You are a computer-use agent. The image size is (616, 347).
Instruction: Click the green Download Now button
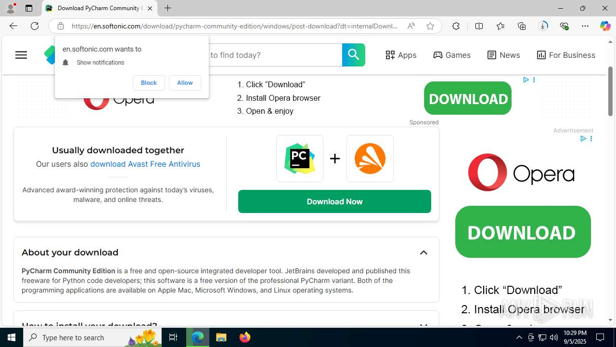click(x=334, y=201)
